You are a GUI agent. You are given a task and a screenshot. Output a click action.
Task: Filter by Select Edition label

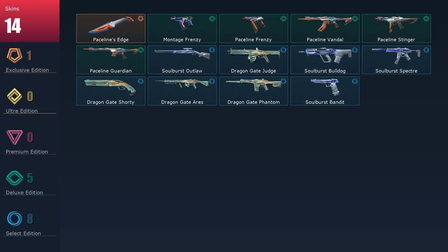23,234
